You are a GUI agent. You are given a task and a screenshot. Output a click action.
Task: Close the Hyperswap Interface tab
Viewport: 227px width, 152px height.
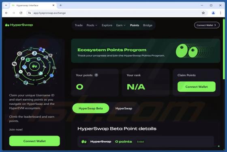(x=54, y=5)
